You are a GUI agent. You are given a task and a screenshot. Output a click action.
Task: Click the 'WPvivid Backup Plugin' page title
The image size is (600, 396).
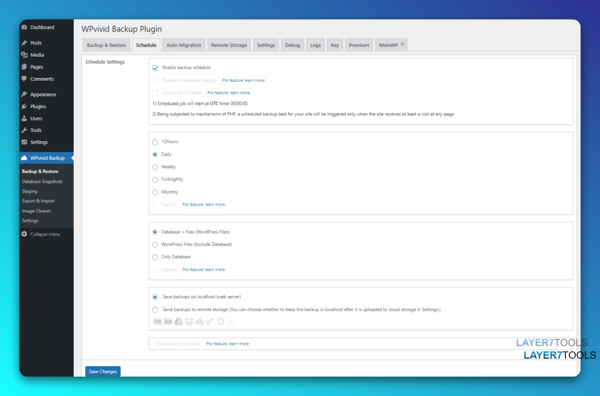pos(122,29)
